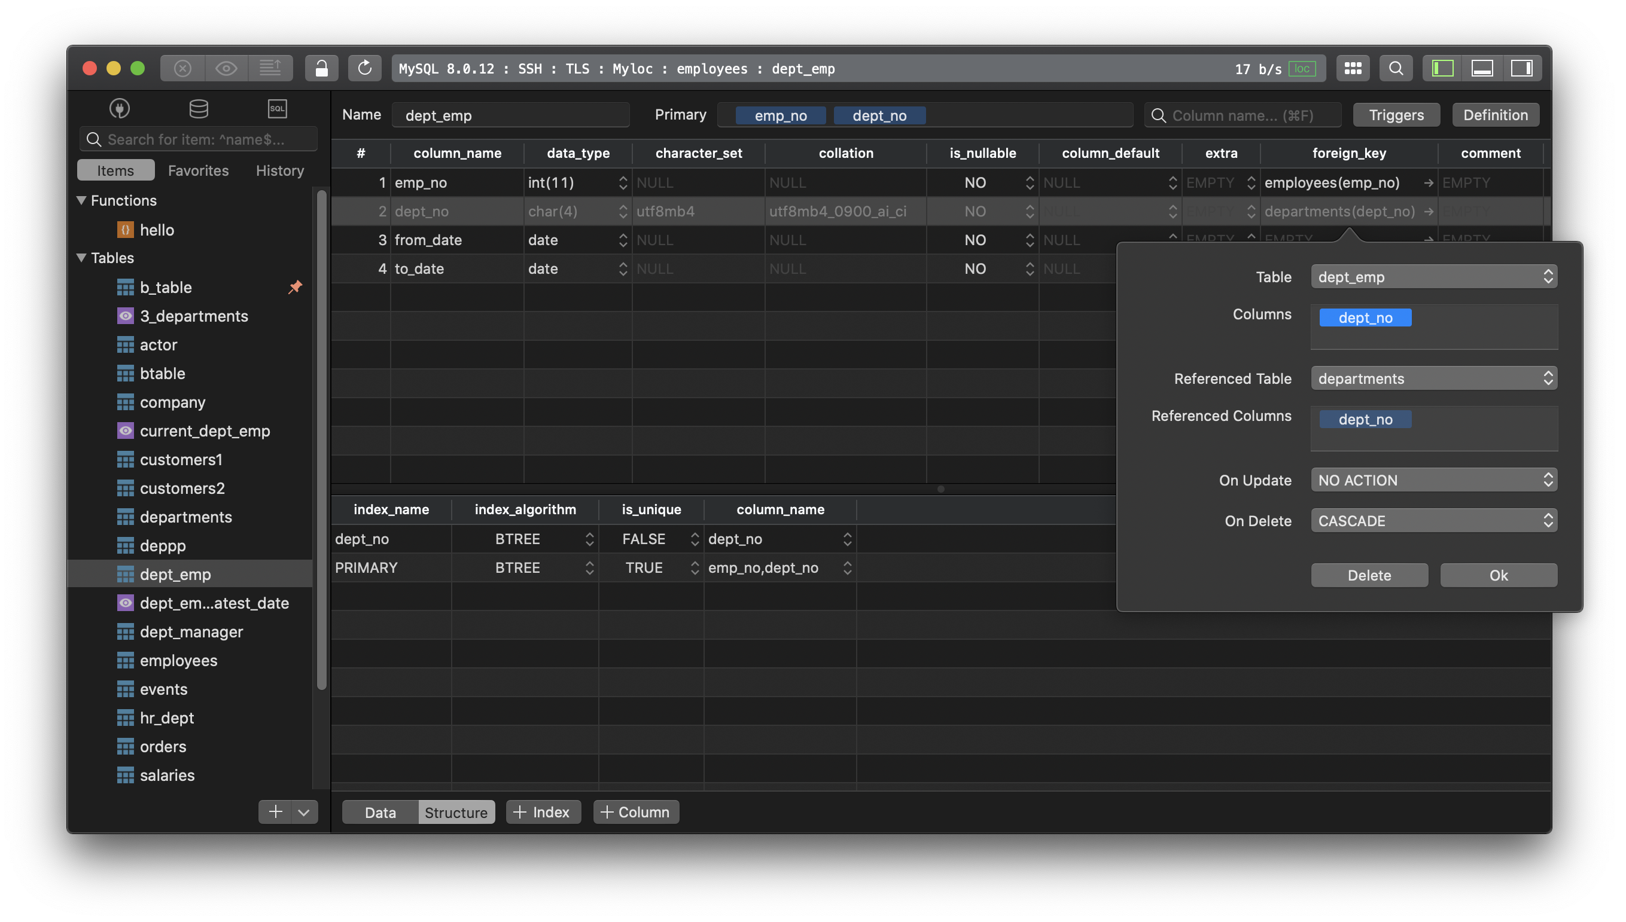Open search via the magnifier toolbar icon
The width and height of the screenshot is (1626, 922).
1396,68
